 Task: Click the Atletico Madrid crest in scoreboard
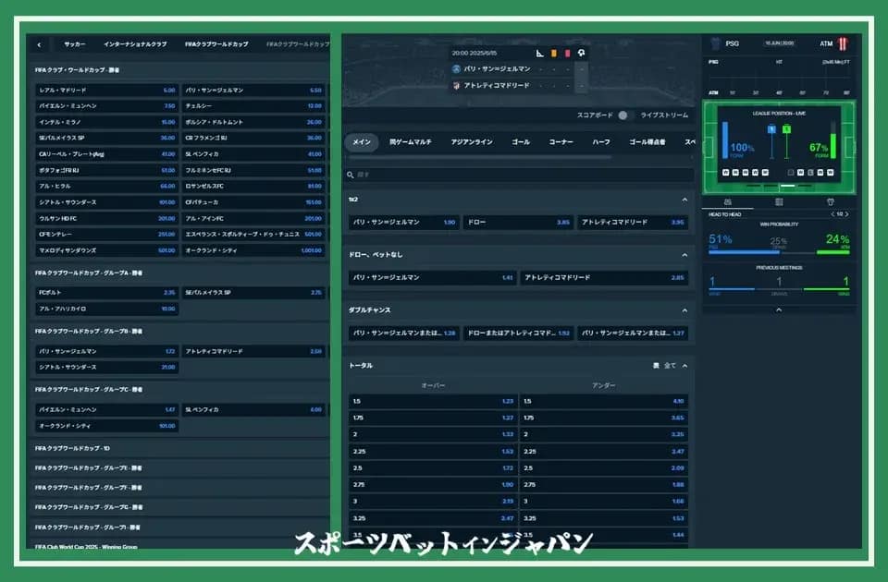point(456,85)
